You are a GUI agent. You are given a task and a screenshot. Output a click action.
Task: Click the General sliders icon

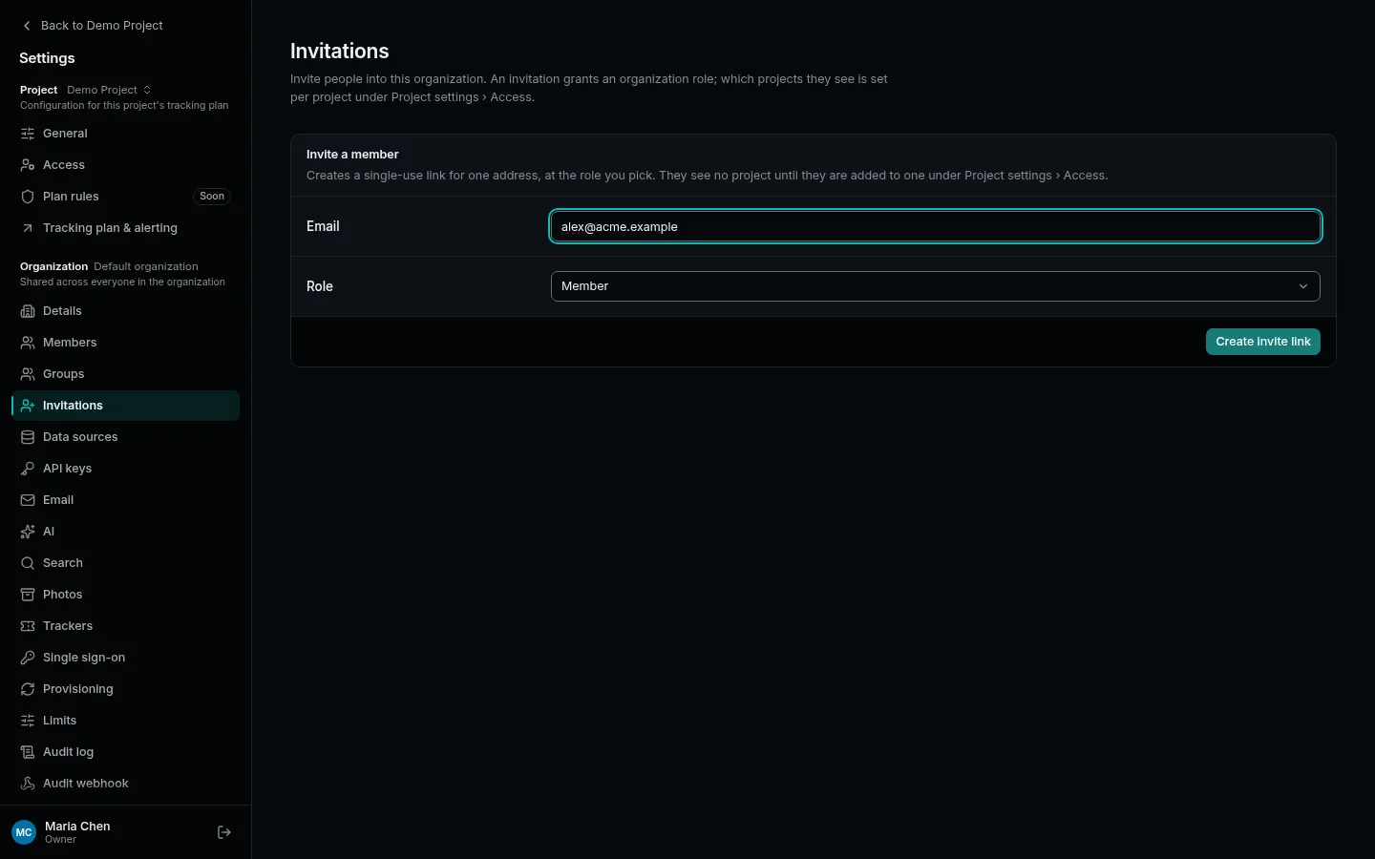pyautogui.click(x=28, y=134)
